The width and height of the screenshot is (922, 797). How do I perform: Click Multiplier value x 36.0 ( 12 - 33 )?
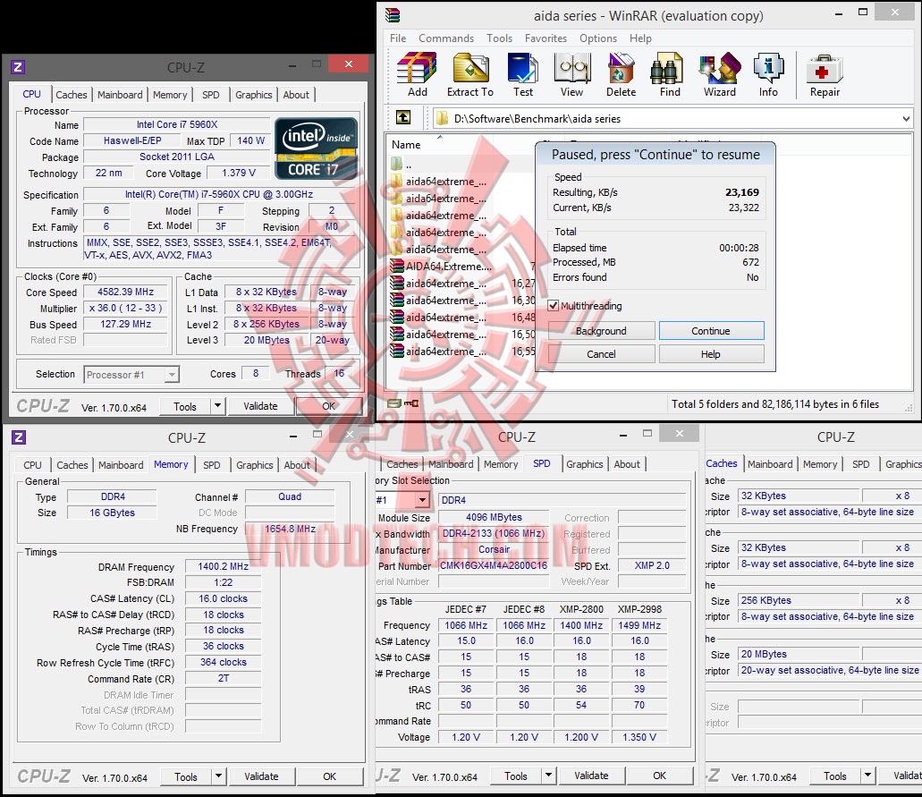coord(126,308)
